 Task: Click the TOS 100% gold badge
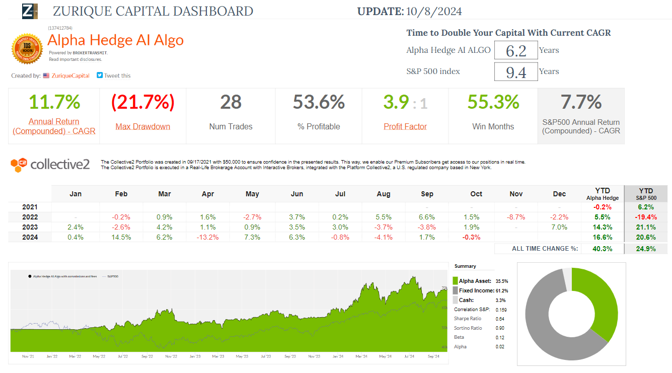(x=27, y=48)
